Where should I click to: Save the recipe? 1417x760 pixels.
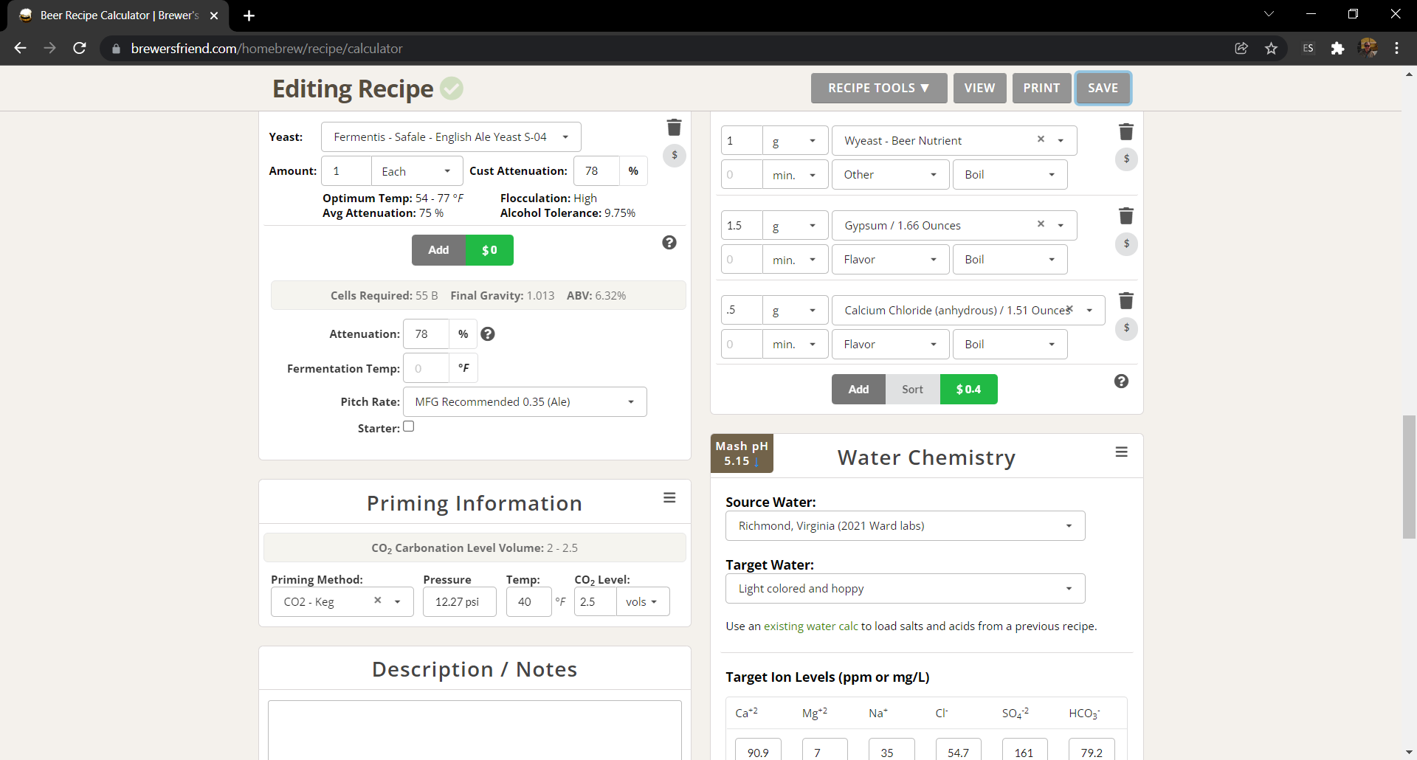[x=1103, y=89]
